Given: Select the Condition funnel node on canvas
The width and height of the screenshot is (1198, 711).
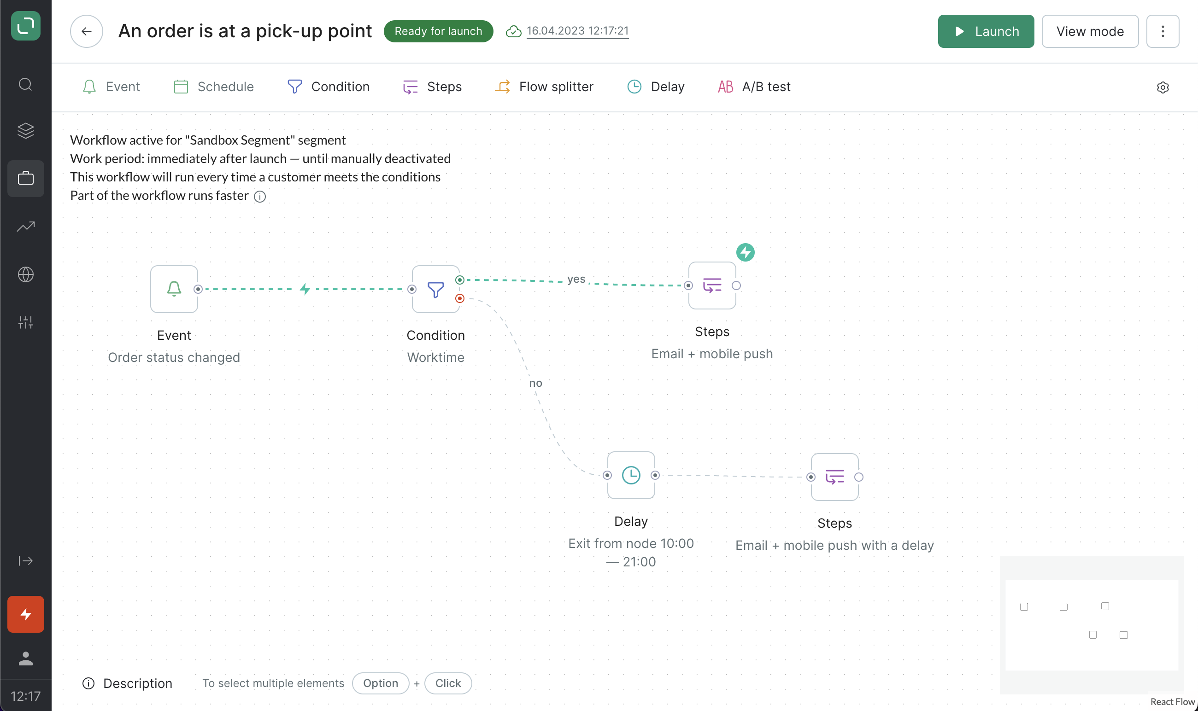Looking at the screenshot, I should tap(435, 289).
